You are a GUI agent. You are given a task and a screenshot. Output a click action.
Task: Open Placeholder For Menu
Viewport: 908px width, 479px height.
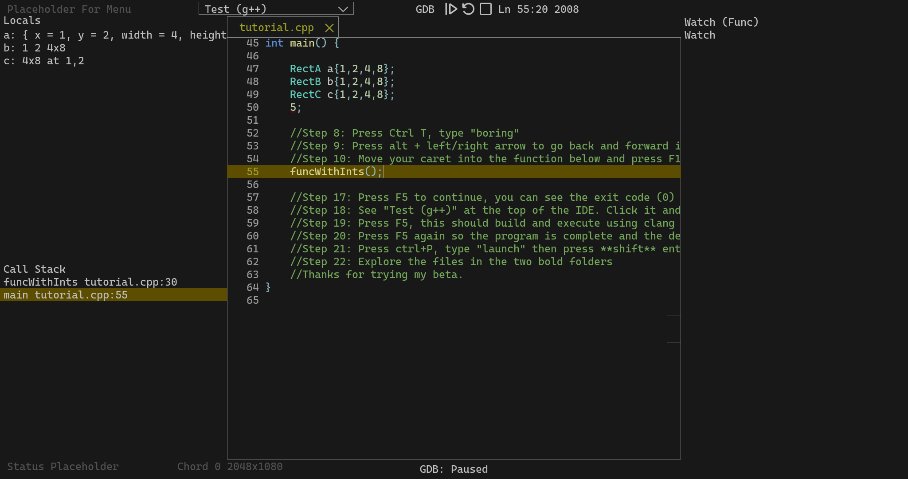(69, 9)
